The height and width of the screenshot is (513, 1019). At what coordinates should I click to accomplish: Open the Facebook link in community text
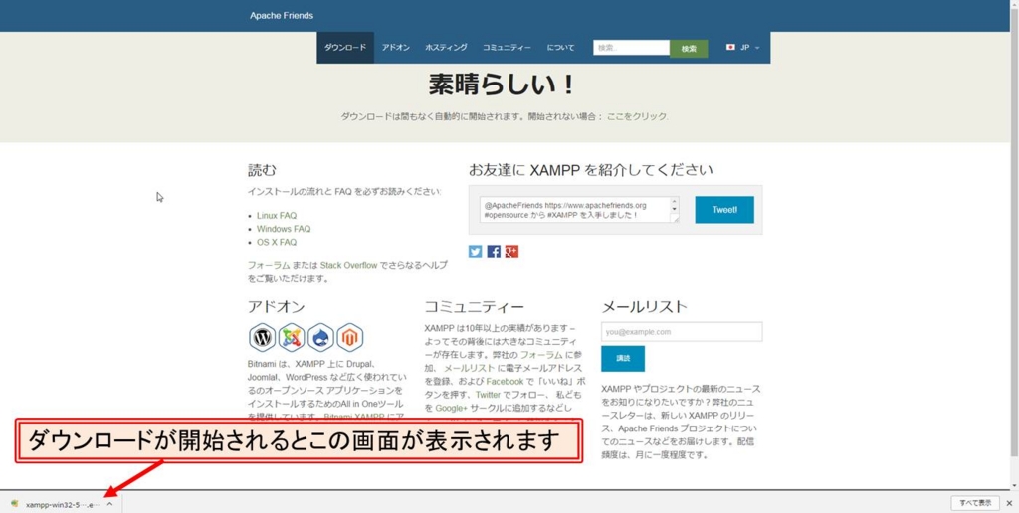click(x=505, y=381)
